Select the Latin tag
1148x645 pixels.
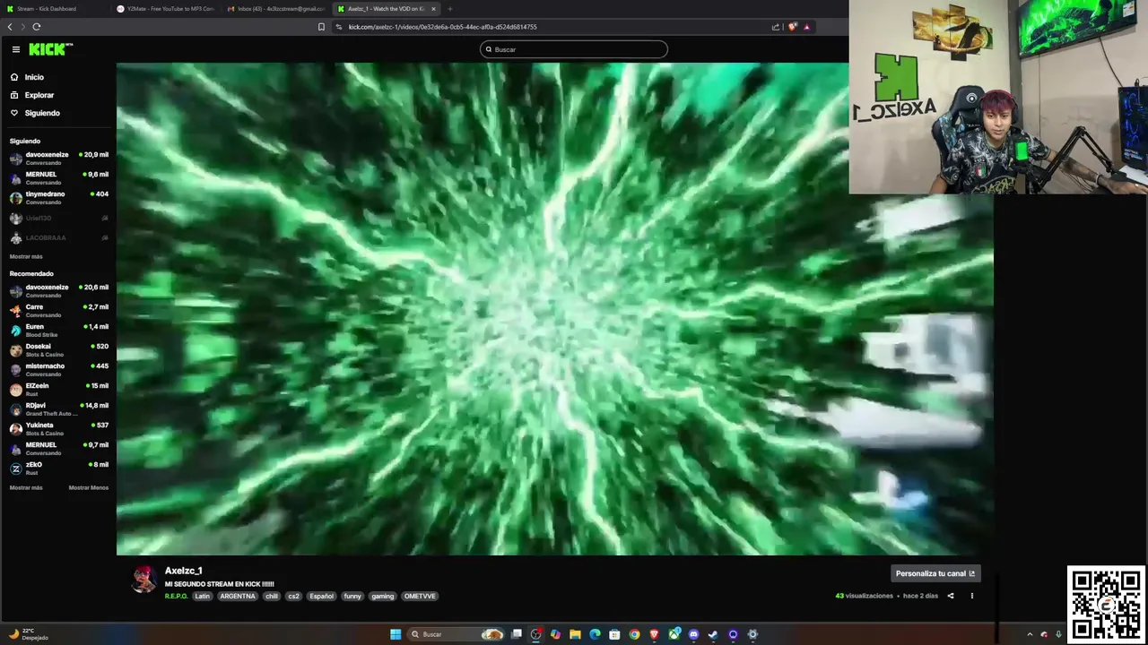(202, 596)
